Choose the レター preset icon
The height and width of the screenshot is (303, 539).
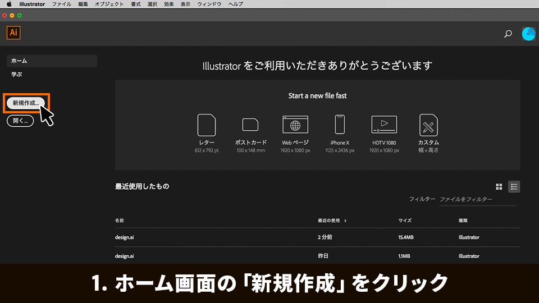207,125
